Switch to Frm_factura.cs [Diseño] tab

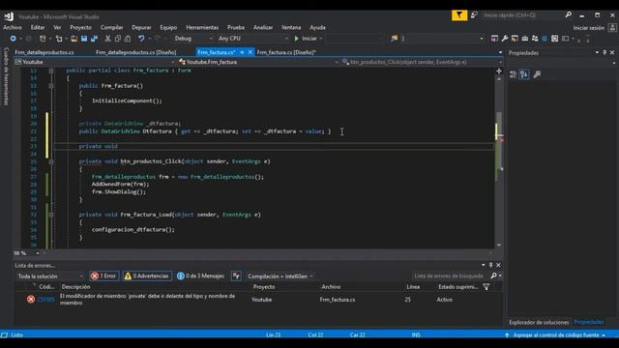(286, 52)
